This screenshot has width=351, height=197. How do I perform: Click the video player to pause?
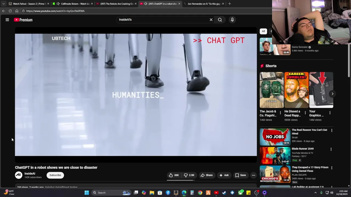click(136, 95)
